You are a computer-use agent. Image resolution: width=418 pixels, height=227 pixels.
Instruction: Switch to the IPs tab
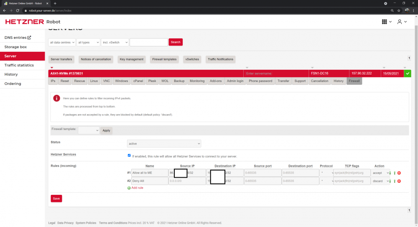click(x=53, y=81)
